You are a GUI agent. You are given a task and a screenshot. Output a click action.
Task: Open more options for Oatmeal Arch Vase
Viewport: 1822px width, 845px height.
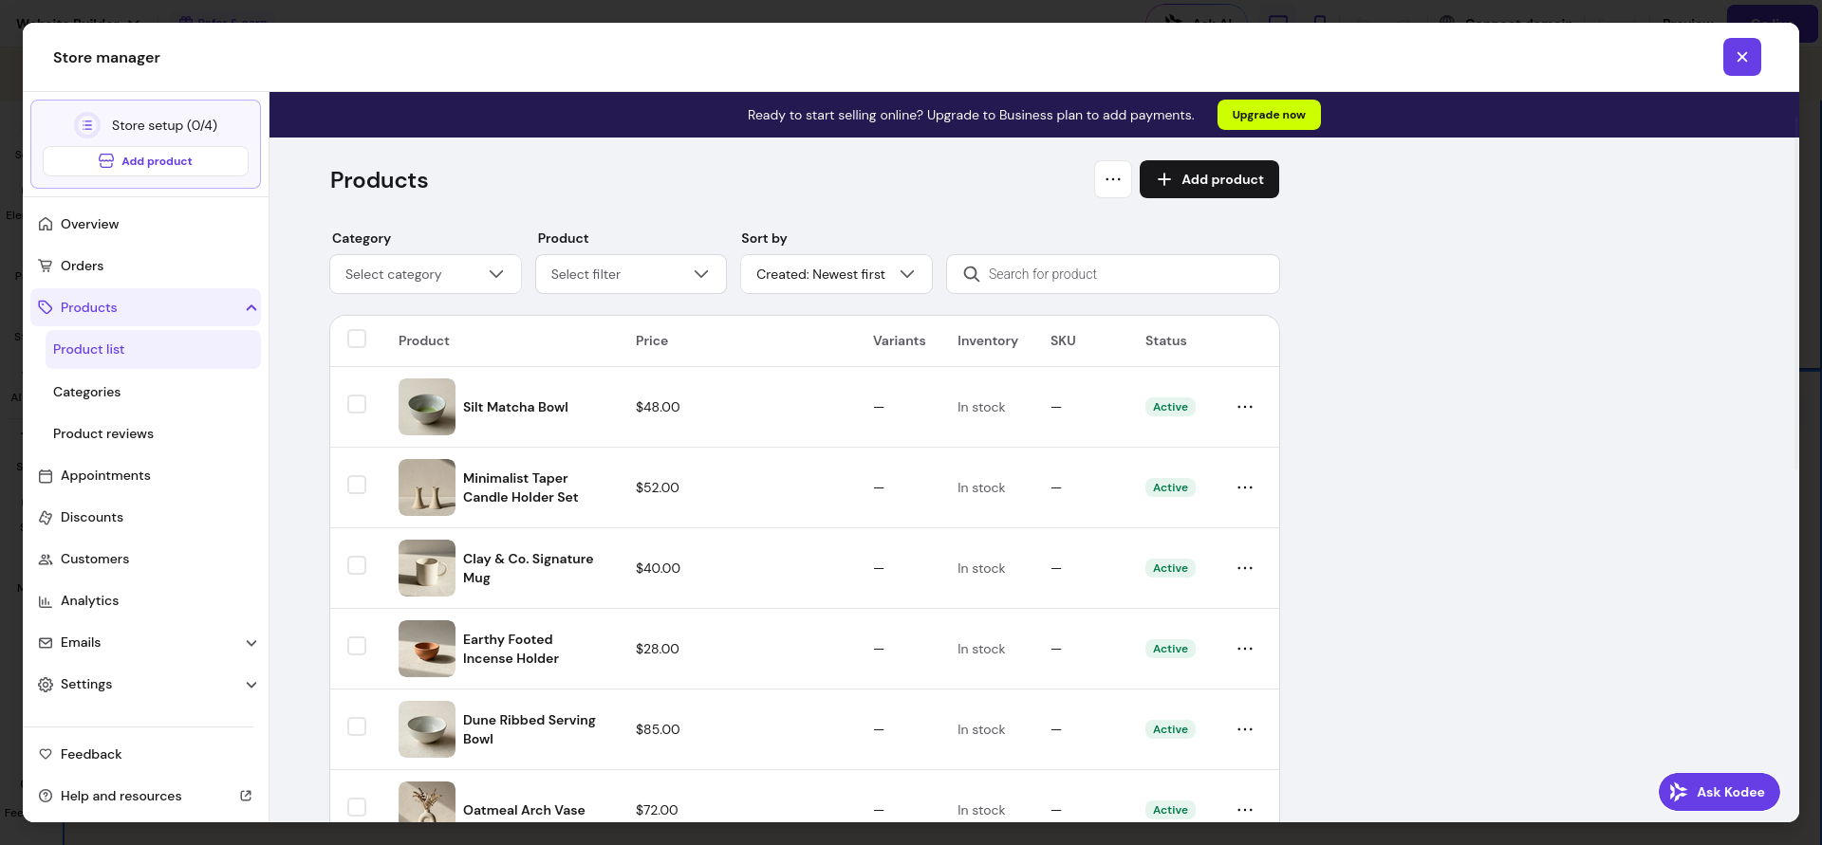click(1245, 810)
